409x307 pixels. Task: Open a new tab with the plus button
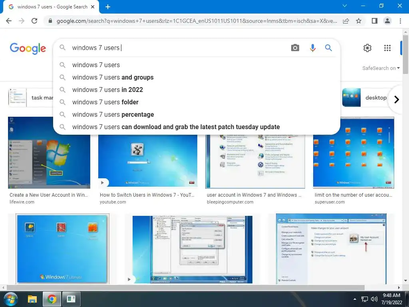click(x=108, y=7)
